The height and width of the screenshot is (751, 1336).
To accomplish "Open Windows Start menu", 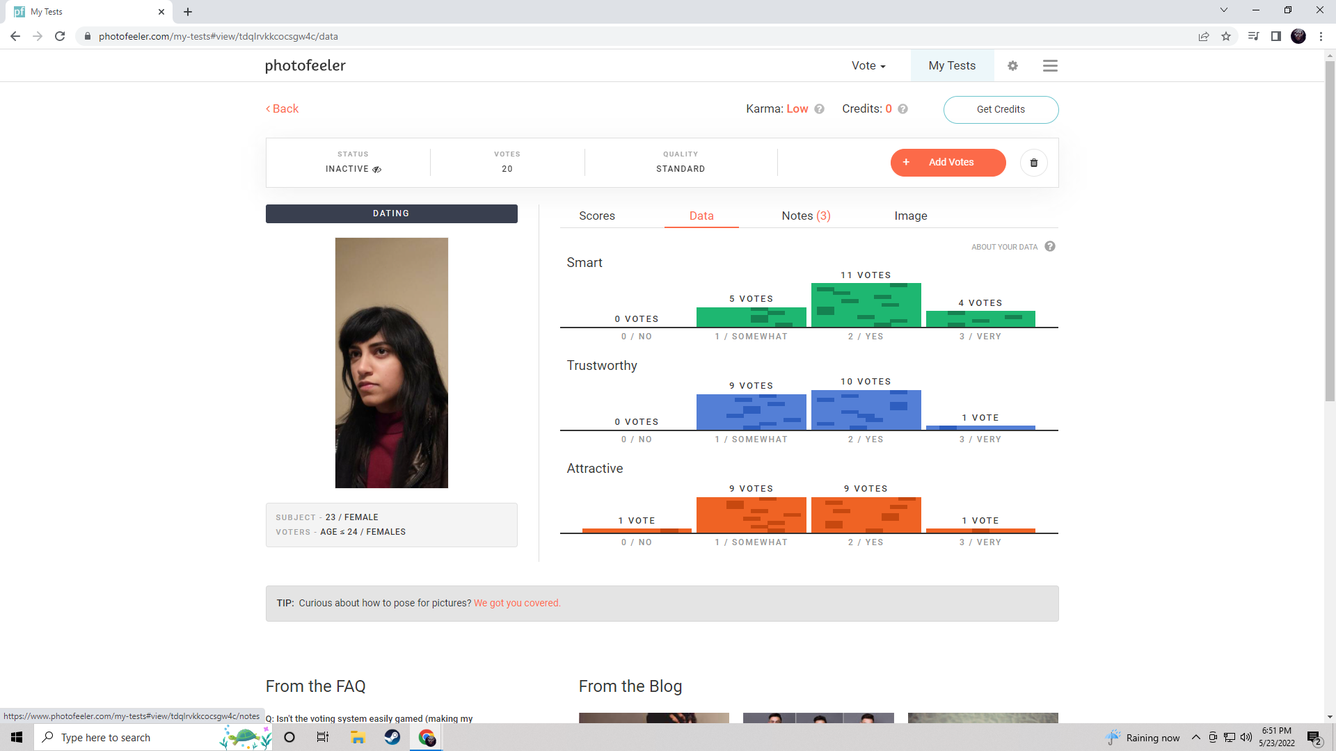I will tap(17, 737).
